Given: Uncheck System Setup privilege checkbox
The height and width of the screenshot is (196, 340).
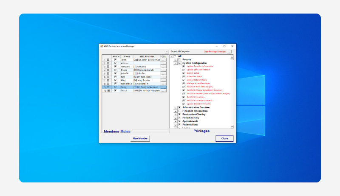Looking at the screenshot, I should [x=184, y=73].
